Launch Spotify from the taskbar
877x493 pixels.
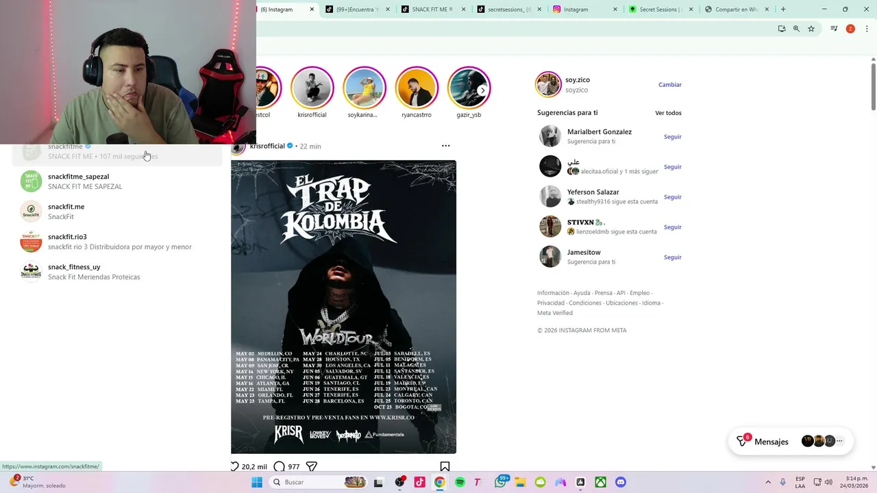click(x=460, y=482)
